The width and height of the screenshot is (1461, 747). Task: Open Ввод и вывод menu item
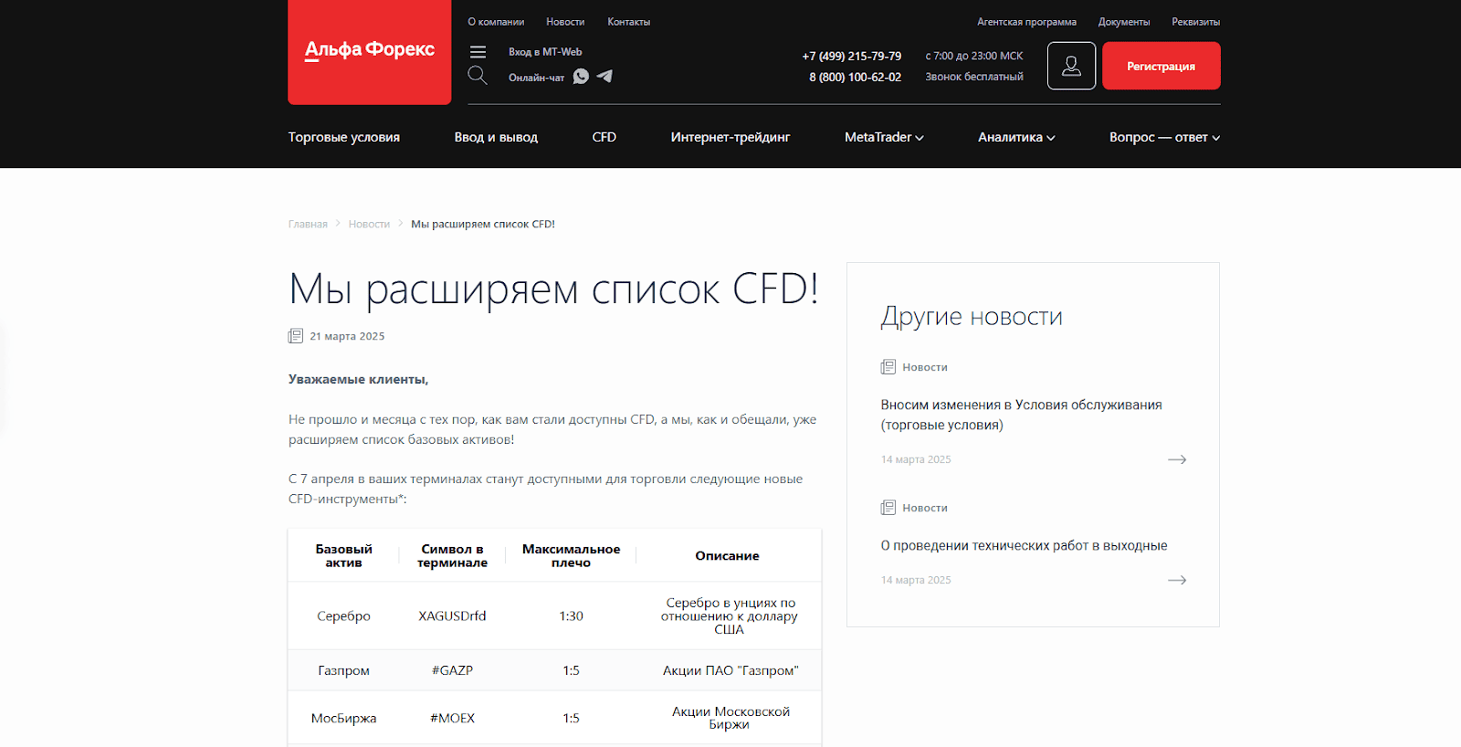pos(496,137)
